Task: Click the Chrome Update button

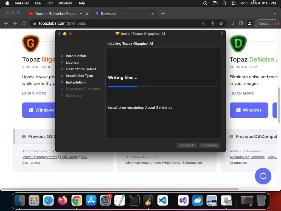Action: tap(264, 24)
